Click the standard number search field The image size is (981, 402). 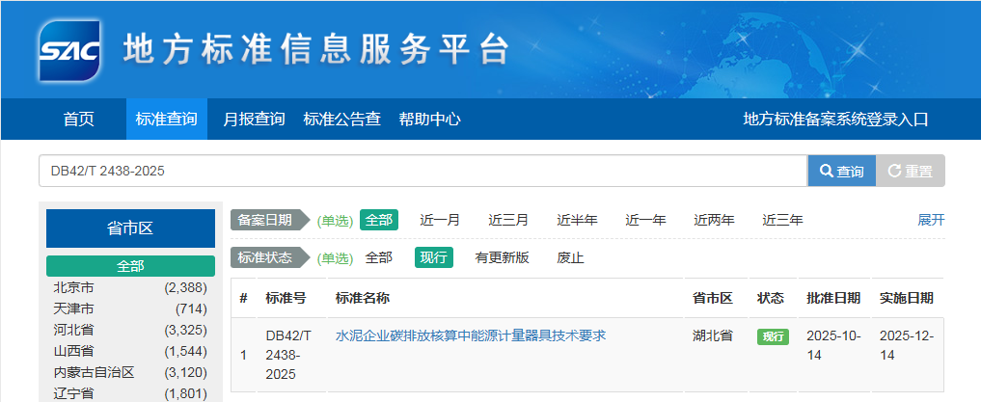[422, 171]
